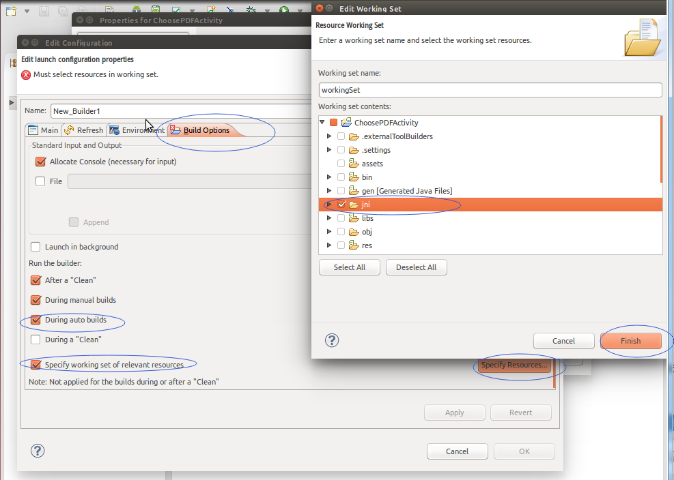This screenshot has height=480, width=674.
Task: Click Finish in Edit Working Set
Action: 630,341
